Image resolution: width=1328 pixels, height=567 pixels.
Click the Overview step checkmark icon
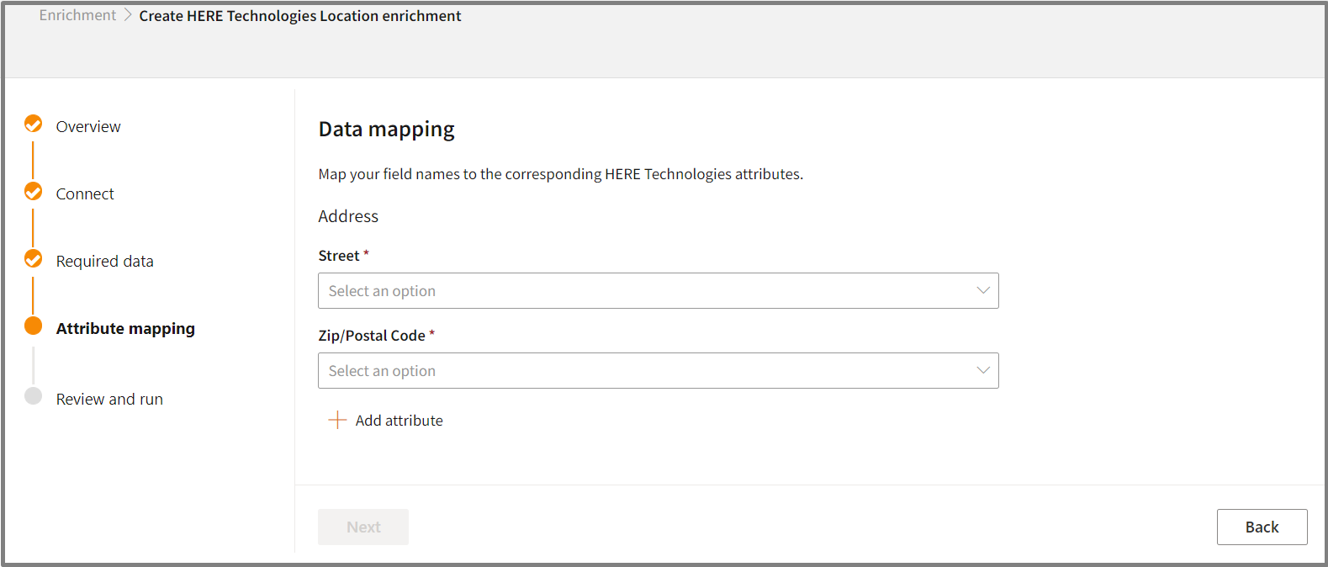(34, 124)
